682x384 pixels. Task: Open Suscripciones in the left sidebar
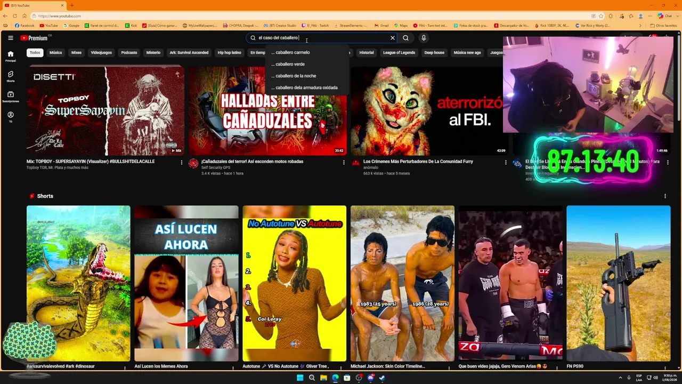coord(10,97)
